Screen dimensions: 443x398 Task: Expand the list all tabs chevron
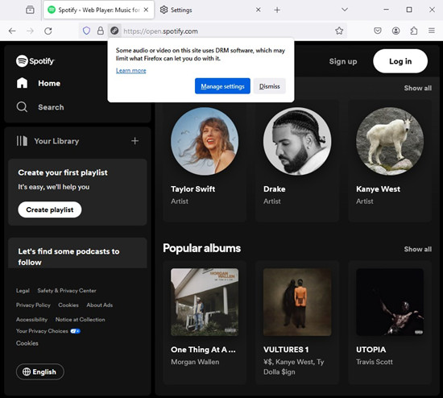[x=345, y=10]
